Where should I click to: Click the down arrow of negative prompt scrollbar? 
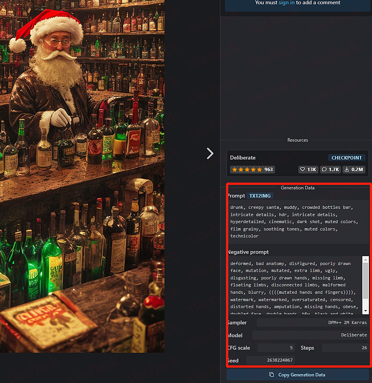[365, 311]
